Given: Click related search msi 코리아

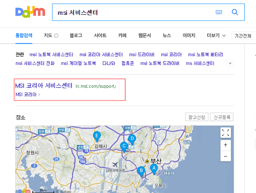Looking at the screenshot, I should 171,55.
